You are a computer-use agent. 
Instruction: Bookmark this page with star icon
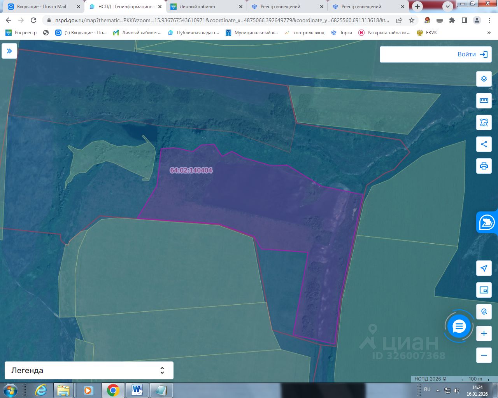412,20
